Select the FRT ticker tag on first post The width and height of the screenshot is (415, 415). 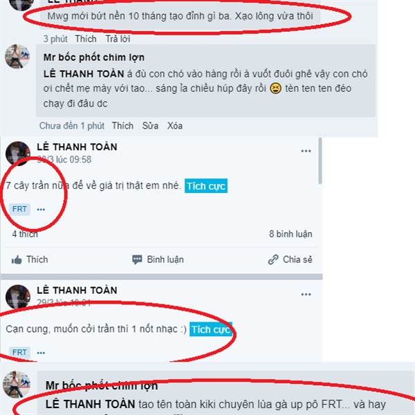pyautogui.click(x=19, y=209)
